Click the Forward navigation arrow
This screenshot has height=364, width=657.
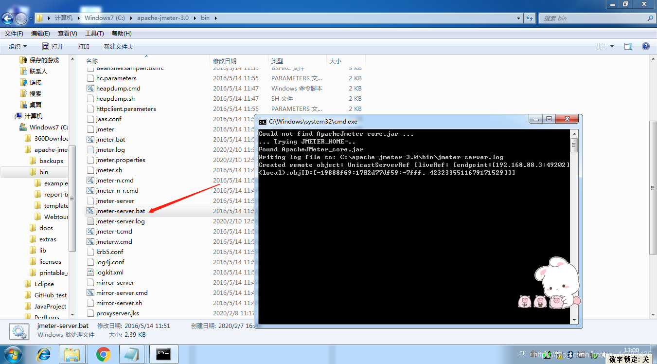(x=21, y=18)
